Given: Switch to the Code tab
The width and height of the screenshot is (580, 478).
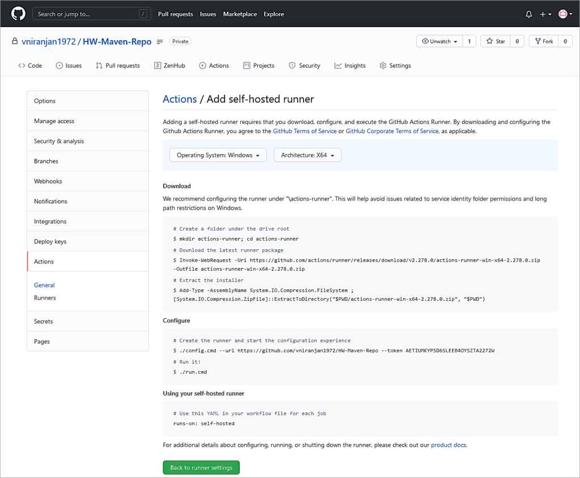Looking at the screenshot, I should [30, 65].
